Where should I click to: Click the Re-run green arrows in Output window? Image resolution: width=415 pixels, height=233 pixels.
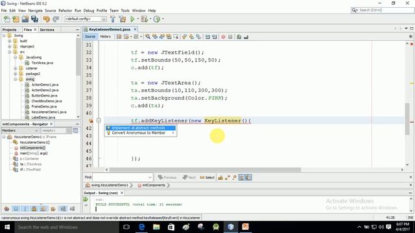coord(86,199)
